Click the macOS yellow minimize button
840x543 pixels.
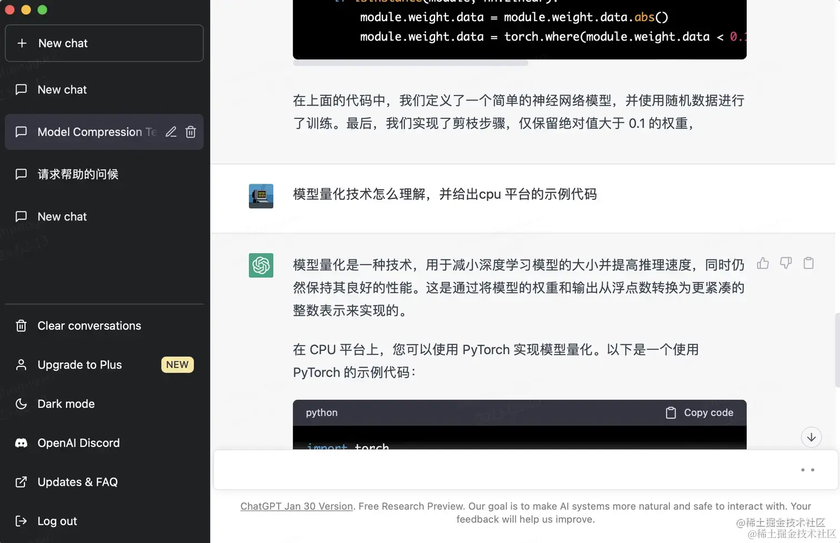(x=26, y=9)
